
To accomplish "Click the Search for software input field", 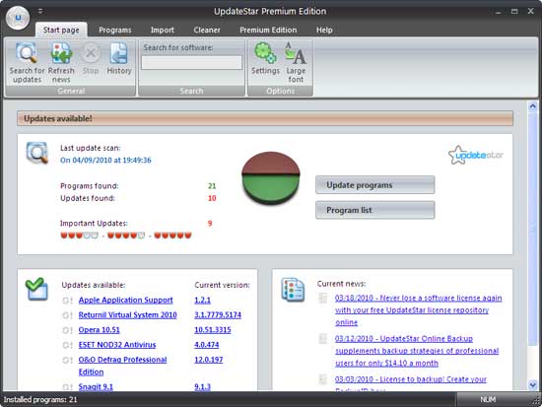I will 191,63.
